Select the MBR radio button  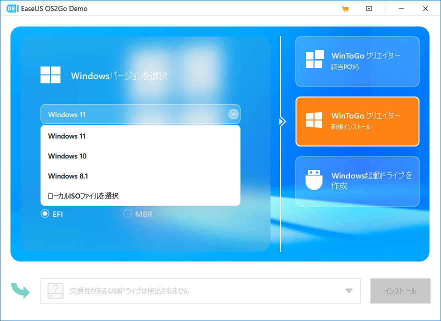tap(127, 214)
